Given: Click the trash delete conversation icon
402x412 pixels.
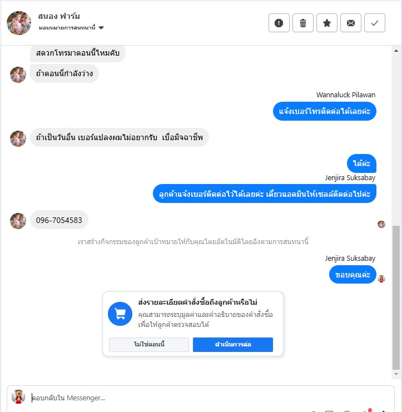Looking at the screenshot, I should (302, 23).
